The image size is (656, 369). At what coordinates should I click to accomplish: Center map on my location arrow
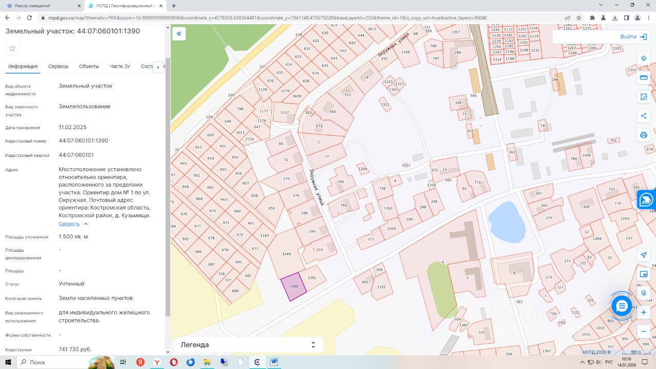[644, 255]
